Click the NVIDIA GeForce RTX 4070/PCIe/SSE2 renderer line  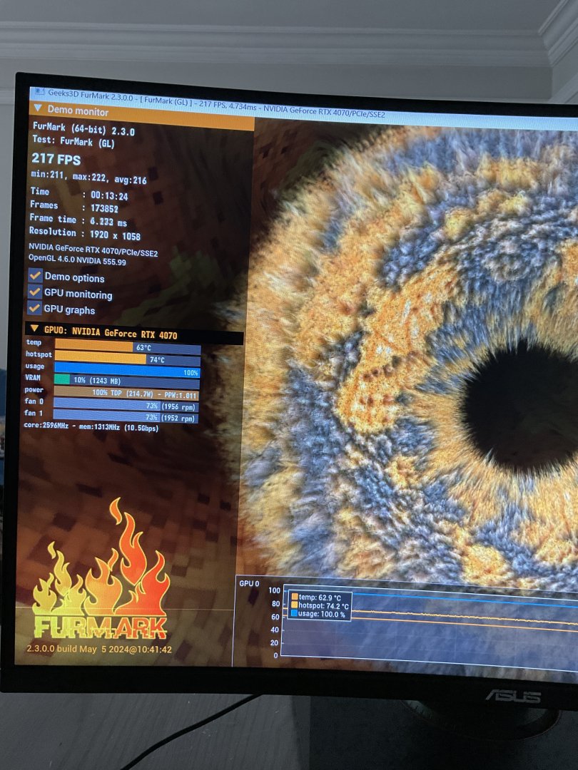[93, 250]
